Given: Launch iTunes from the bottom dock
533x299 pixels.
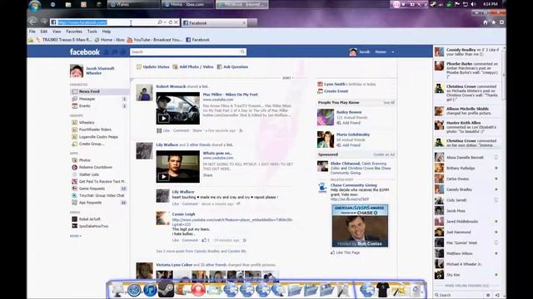Looking at the screenshot, I should pyautogui.click(x=150, y=290).
